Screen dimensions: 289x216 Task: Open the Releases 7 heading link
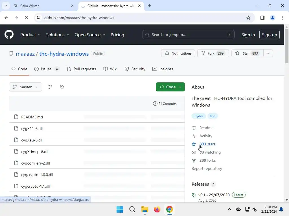(x=203, y=184)
